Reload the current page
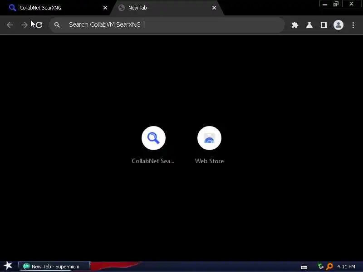363x272 pixels. (39, 25)
